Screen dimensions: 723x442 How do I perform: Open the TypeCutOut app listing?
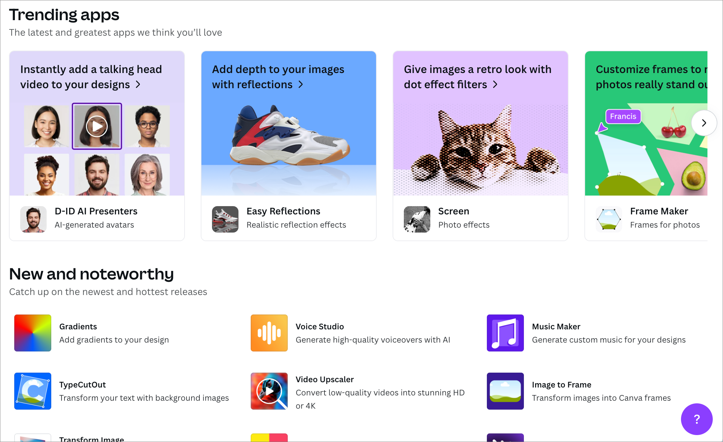coord(123,391)
